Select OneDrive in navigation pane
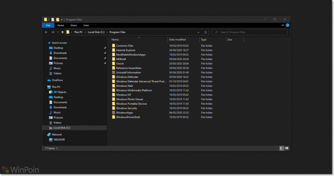Image resolution: width=334 pixels, height=176 pixels. tap(57, 80)
